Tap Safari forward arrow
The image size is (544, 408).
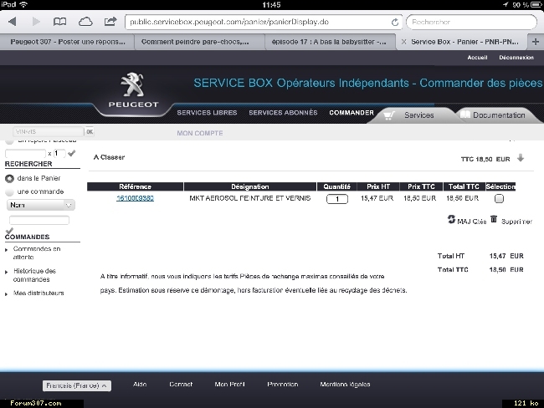point(36,22)
